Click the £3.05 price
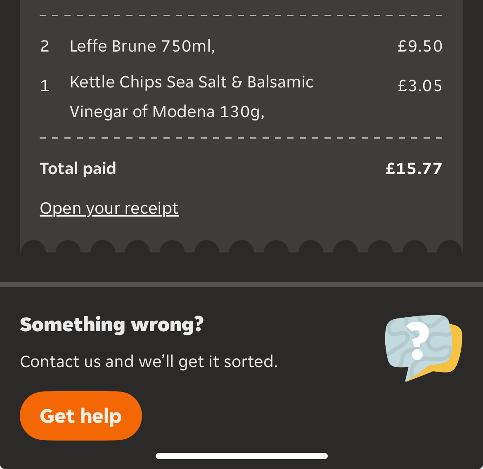This screenshot has width=483, height=469. coord(420,85)
